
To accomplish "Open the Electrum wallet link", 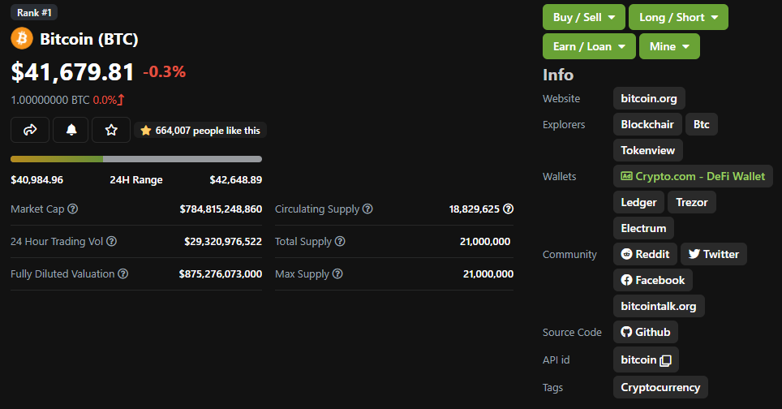I will point(643,228).
